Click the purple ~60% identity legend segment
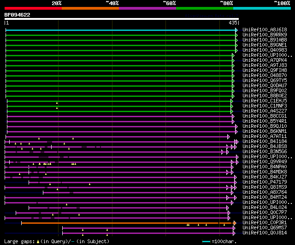 tap(147, 8)
